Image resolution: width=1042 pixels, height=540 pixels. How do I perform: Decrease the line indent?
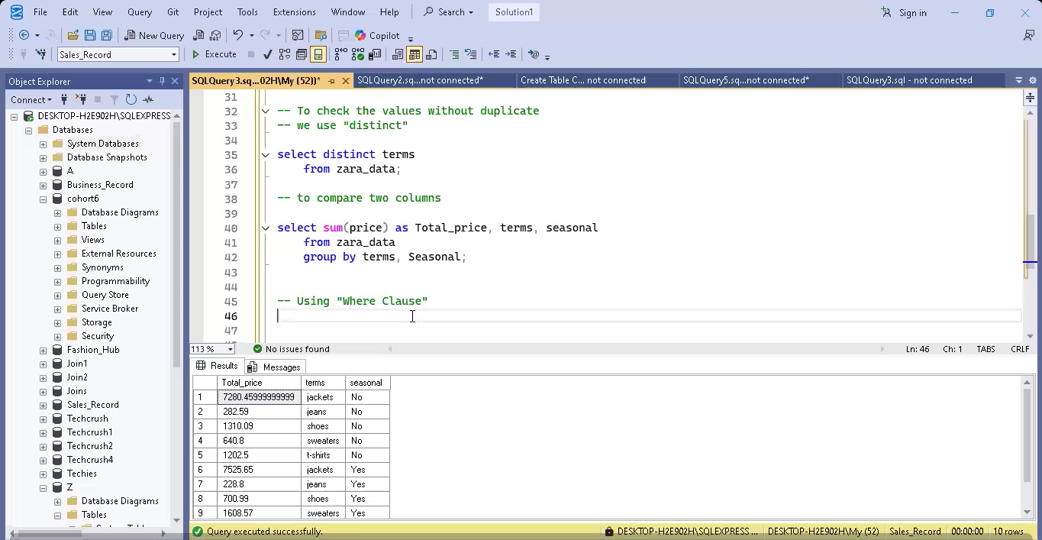(x=494, y=54)
